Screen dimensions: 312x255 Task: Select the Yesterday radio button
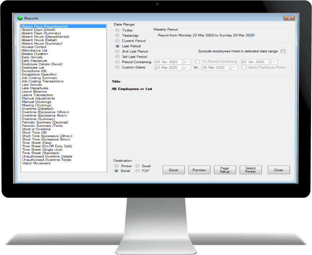(x=118, y=36)
